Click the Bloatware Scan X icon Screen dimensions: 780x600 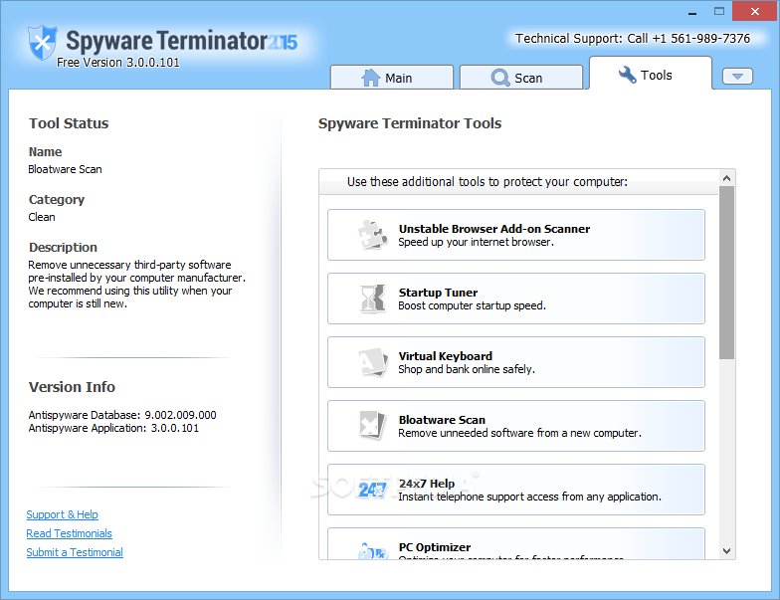(372, 426)
